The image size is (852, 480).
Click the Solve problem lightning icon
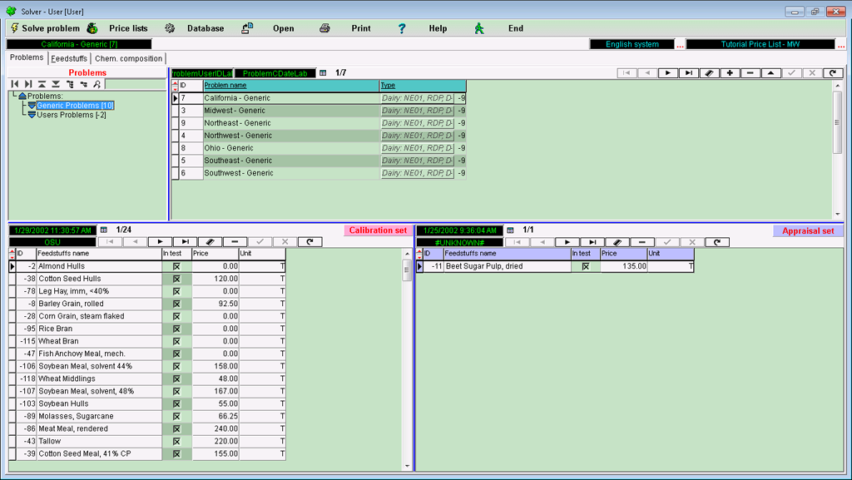pyautogui.click(x=14, y=28)
